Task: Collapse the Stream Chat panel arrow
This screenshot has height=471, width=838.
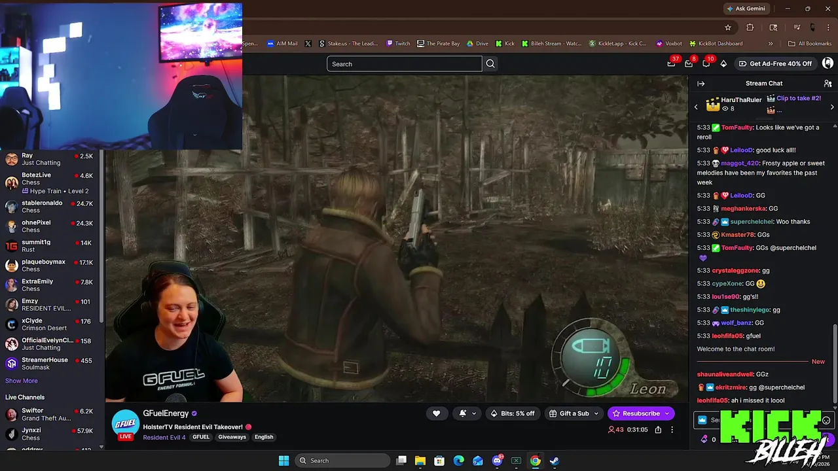Action: 701,84
